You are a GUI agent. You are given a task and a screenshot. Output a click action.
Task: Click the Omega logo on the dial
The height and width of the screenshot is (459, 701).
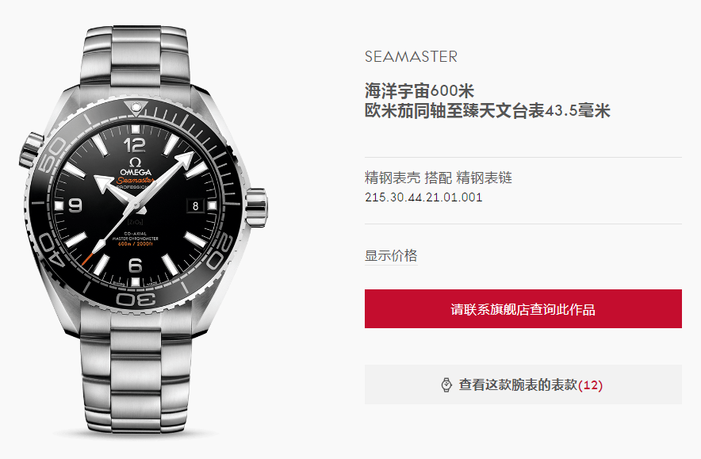(135, 167)
